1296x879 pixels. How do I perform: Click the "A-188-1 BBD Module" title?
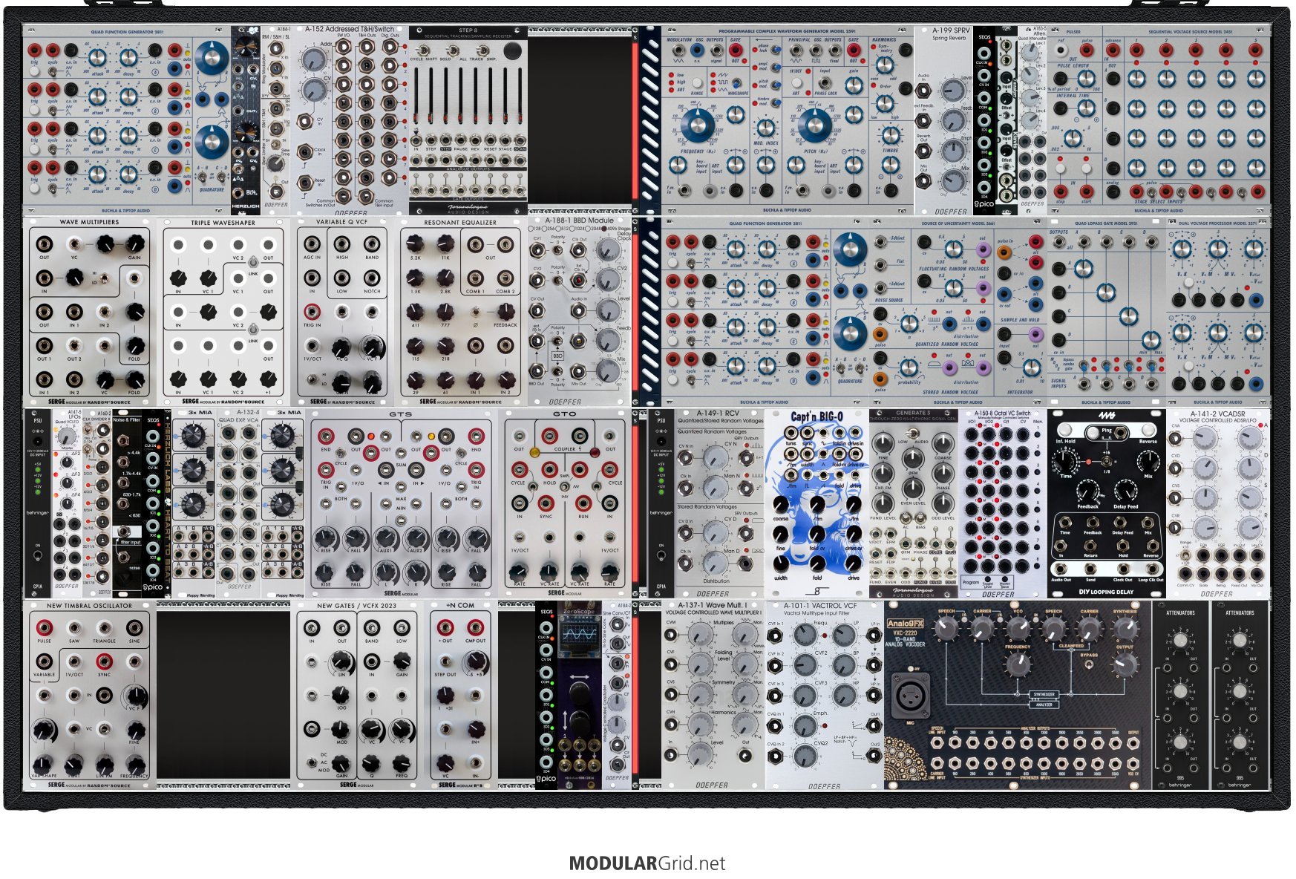pos(580,220)
